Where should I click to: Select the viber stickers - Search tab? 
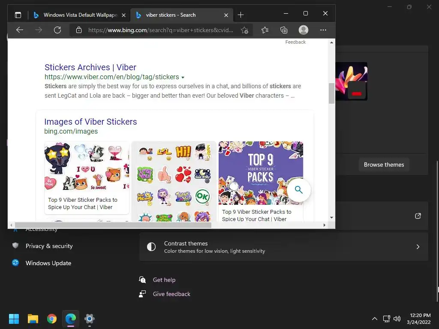pyautogui.click(x=182, y=15)
